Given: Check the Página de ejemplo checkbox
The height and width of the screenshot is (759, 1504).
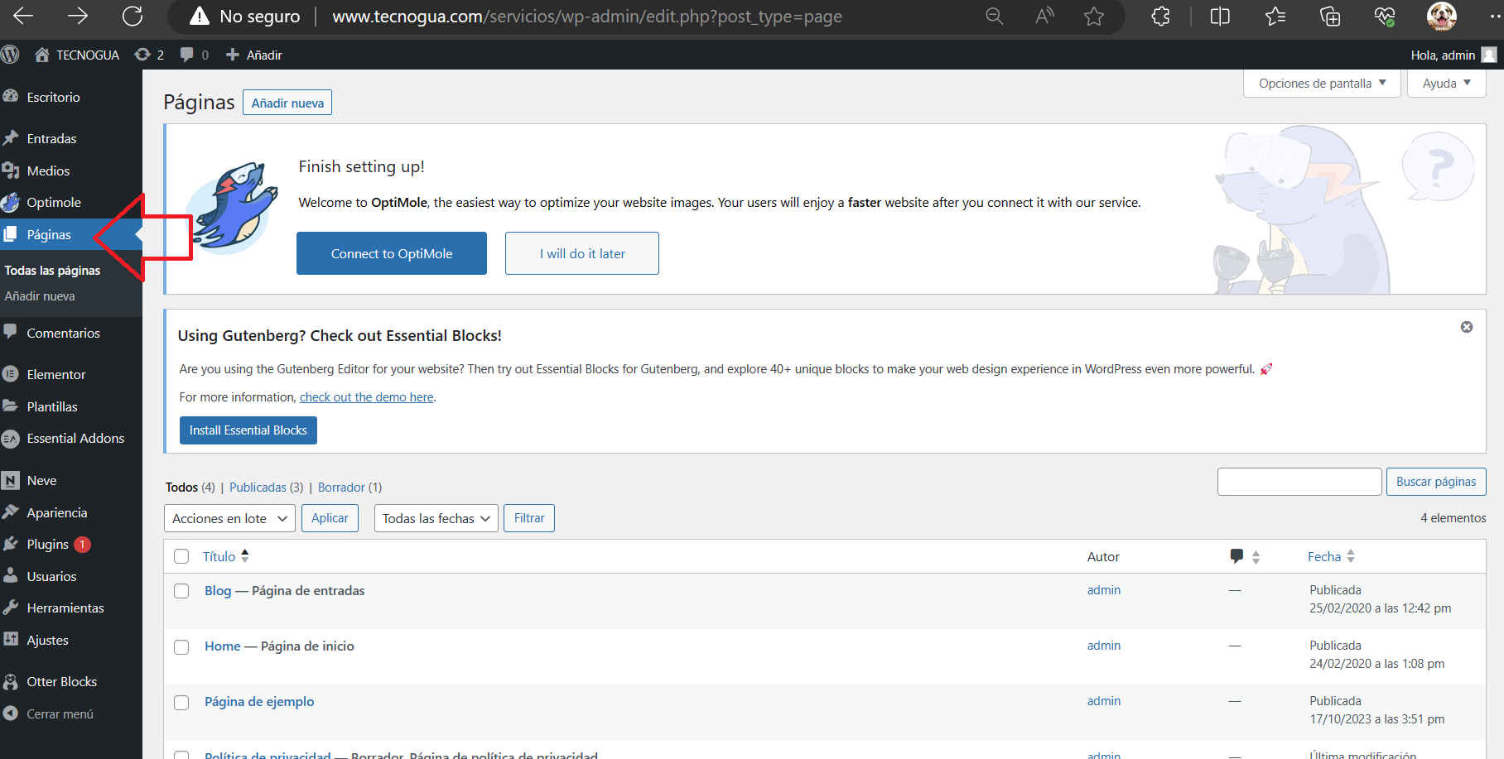Looking at the screenshot, I should coord(181,703).
